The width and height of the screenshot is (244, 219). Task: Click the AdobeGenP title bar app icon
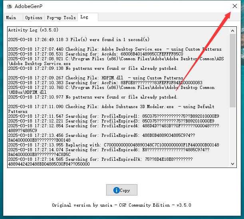click(10, 6)
